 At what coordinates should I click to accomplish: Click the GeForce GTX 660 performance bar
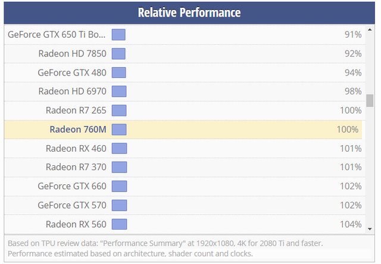tap(119, 186)
